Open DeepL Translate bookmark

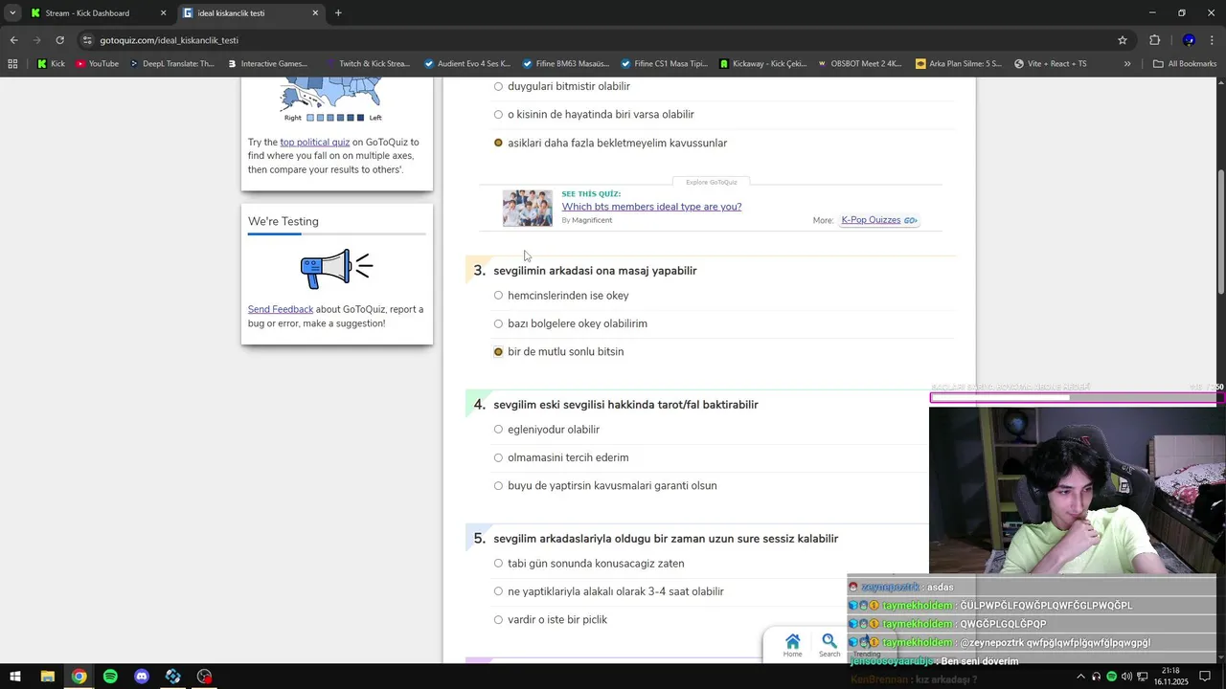(x=171, y=64)
